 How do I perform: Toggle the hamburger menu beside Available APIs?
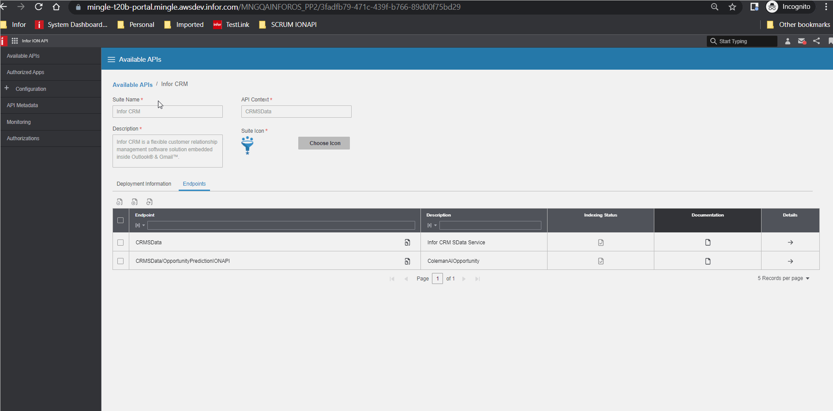pos(111,60)
